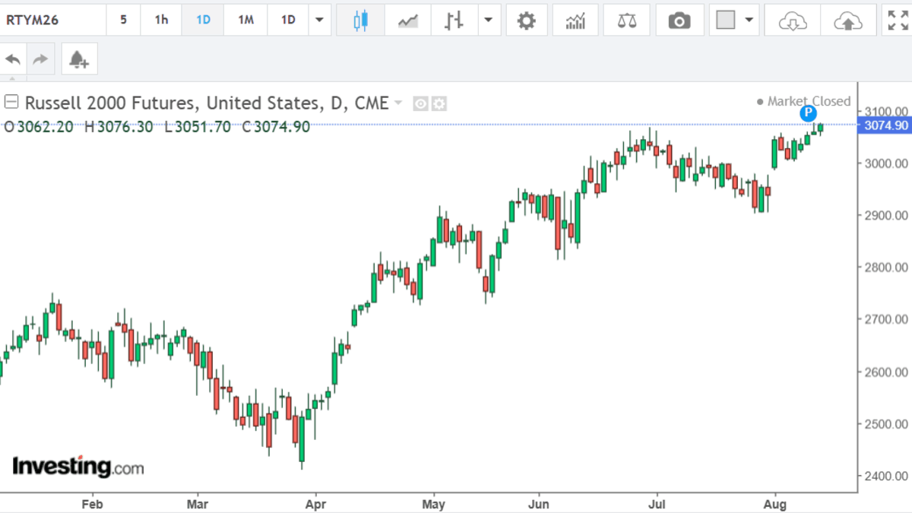Redo the chart action
This screenshot has width=912, height=513.
point(40,59)
